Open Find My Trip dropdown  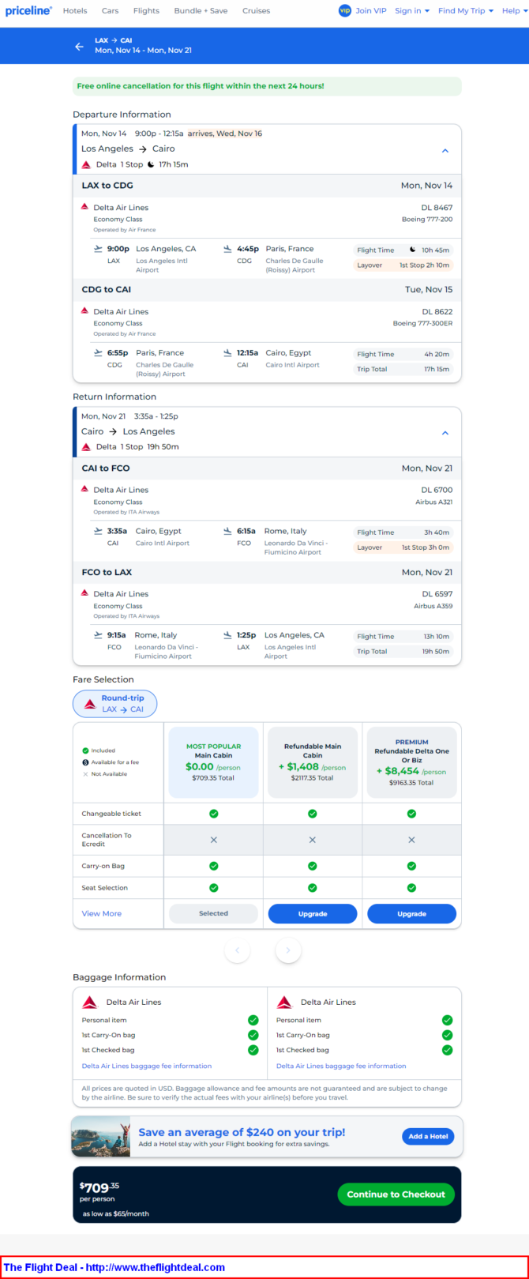(x=466, y=11)
